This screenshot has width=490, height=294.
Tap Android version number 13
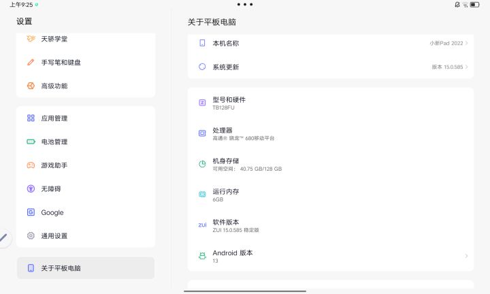pyautogui.click(x=215, y=261)
